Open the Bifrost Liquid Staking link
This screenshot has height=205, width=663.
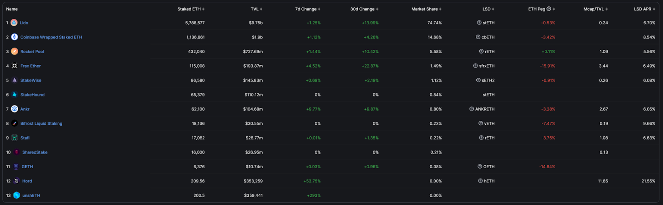(x=41, y=123)
